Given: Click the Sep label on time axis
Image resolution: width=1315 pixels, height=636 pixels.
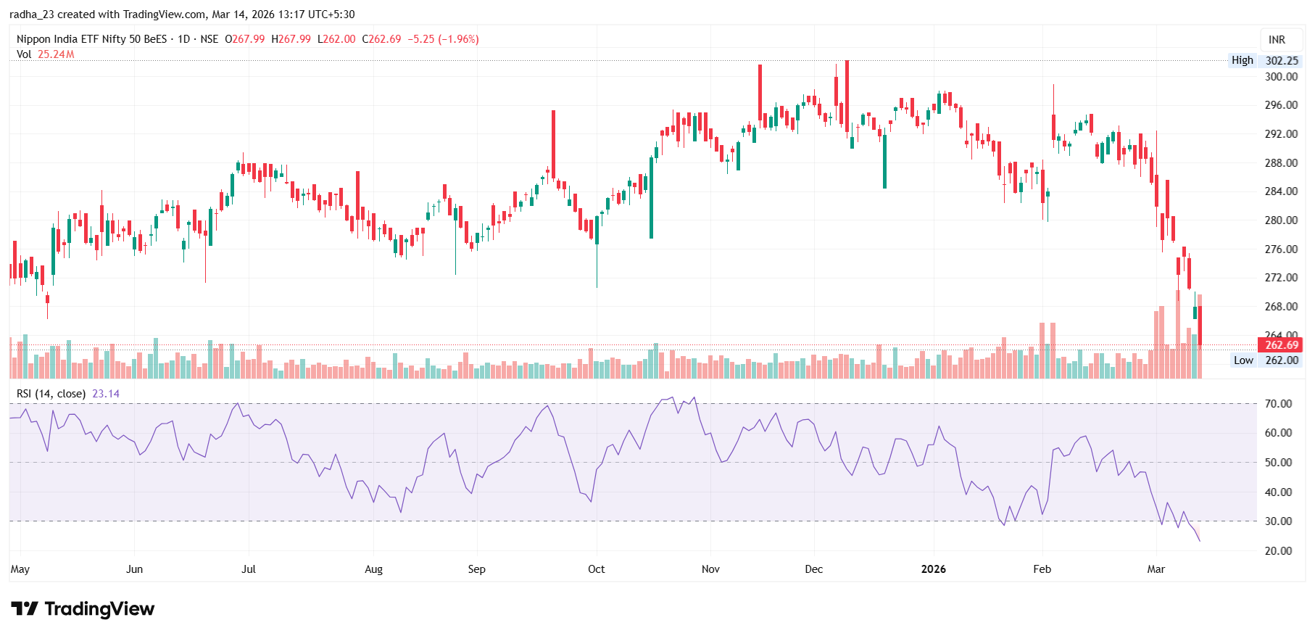Looking at the screenshot, I should tap(476, 569).
